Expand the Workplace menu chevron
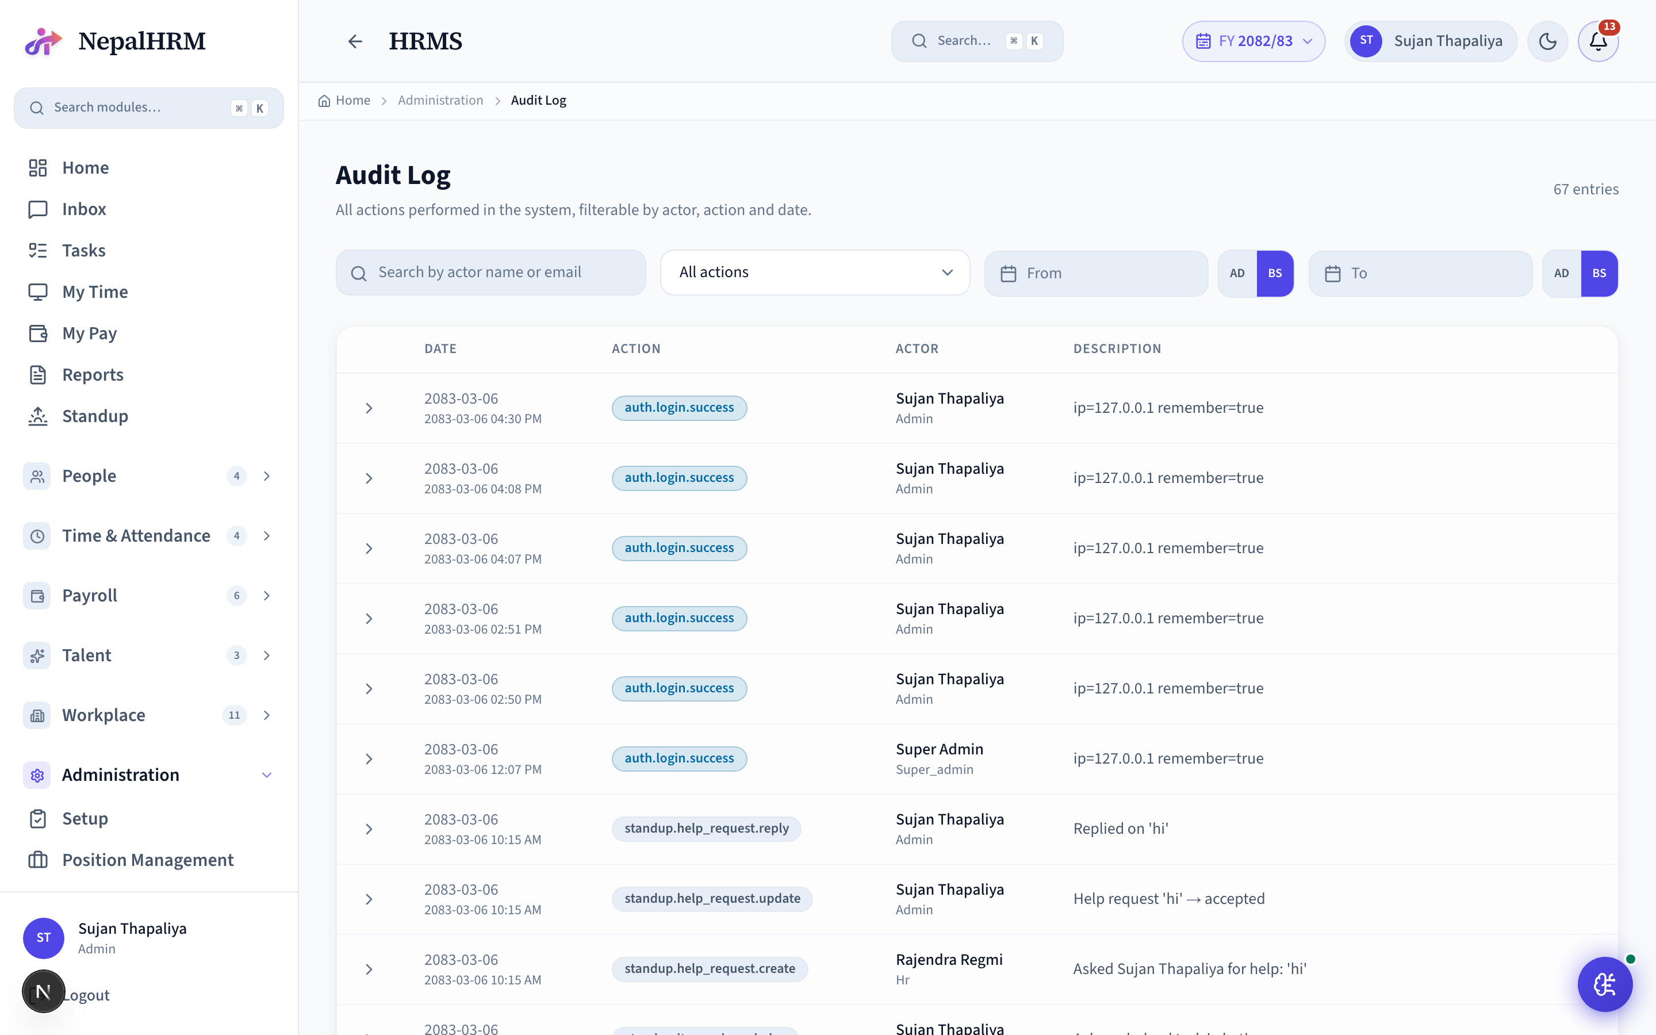1656x1035 pixels. 267,715
